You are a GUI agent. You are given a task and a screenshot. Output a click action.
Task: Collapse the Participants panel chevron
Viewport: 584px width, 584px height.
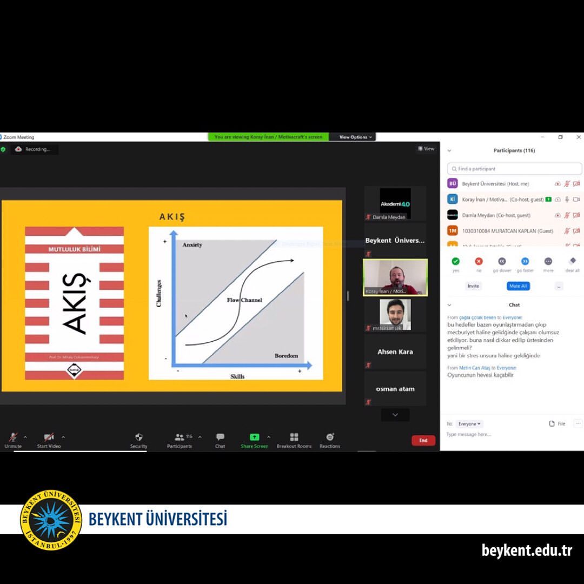[449, 150]
